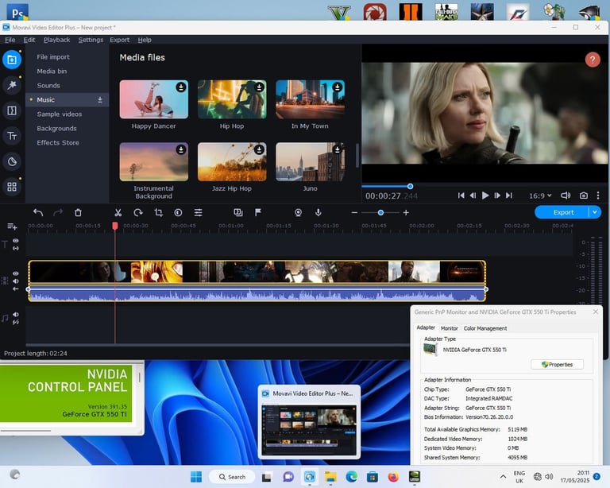Open the Import tab icon in left sidebar
Screen dimensions: 610x488
[12, 60]
